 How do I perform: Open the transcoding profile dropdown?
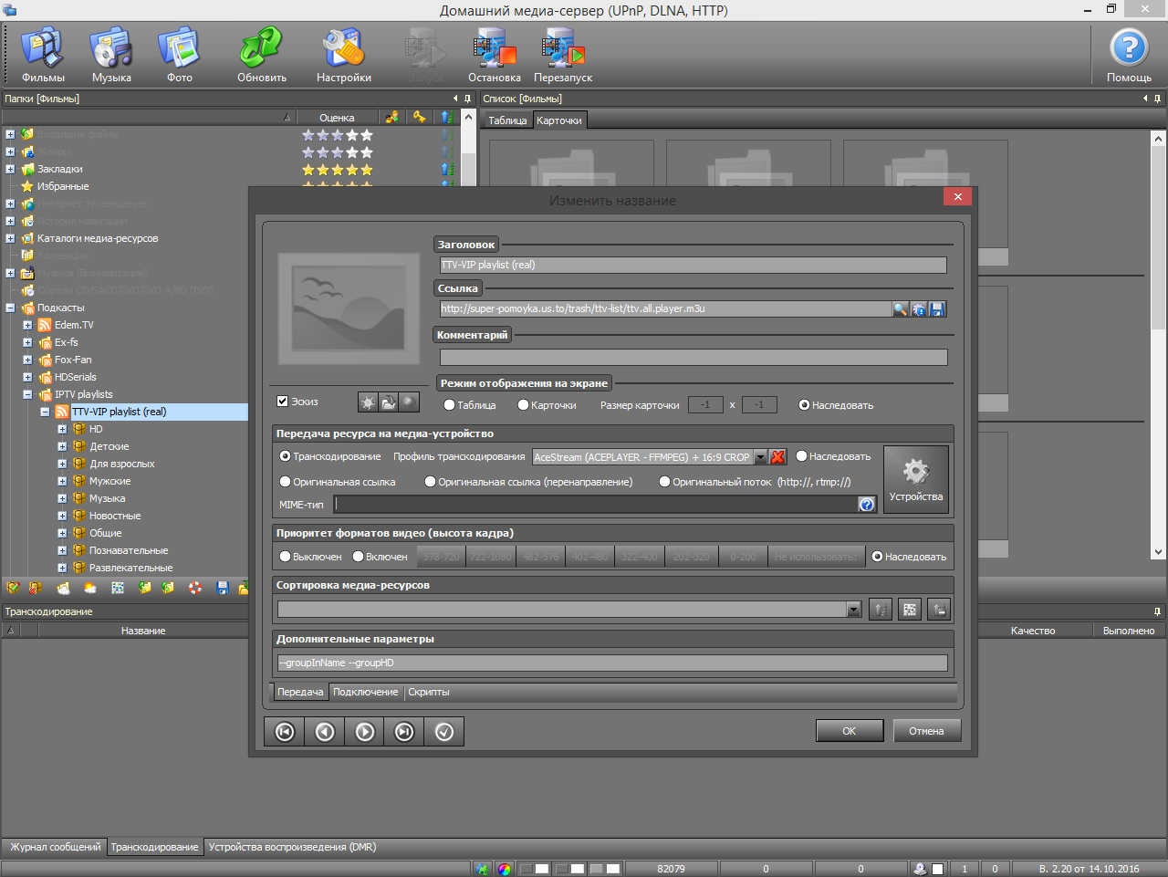tap(760, 457)
